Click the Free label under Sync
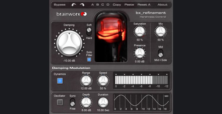Image resolution: width=222 pixels, height=114 pixels. 73,109
